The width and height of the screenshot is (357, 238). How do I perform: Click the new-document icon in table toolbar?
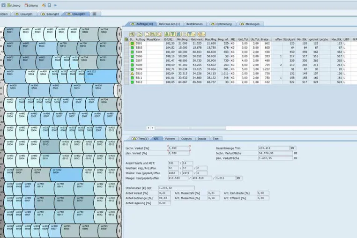coord(147,34)
